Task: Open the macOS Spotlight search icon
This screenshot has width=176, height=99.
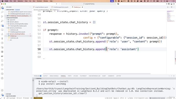Action: (x=164, y=1)
